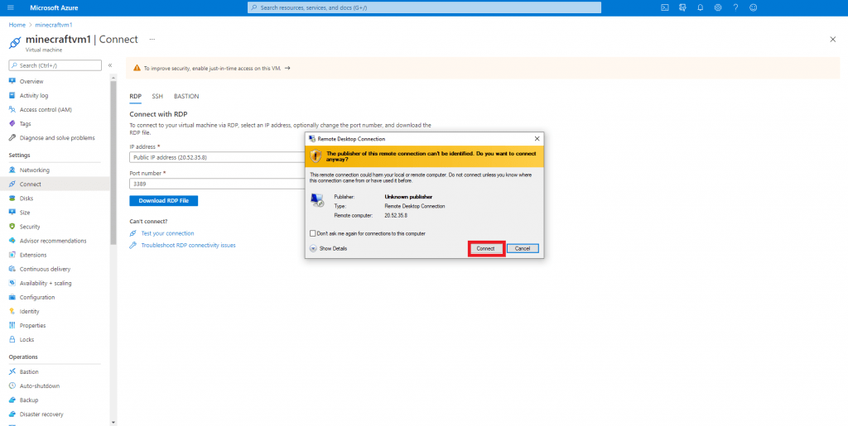The height and width of the screenshot is (426, 848).
Task: Cancel the Remote Desktop Connection dialog
Action: (x=523, y=248)
